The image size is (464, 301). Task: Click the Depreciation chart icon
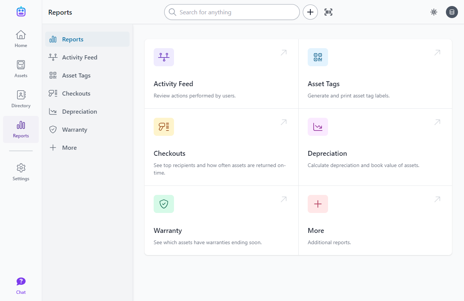[318, 126]
